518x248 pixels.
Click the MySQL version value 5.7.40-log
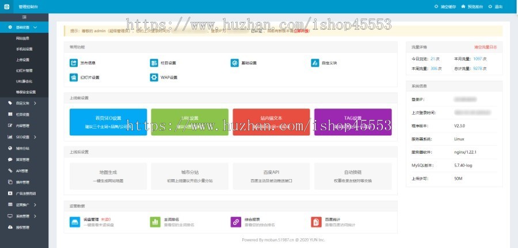pyautogui.click(x=464, y=165)
